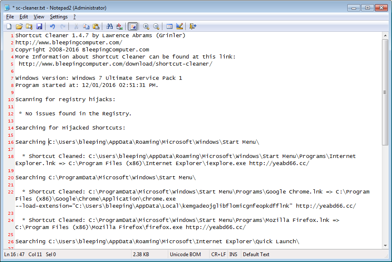Click 'Shortcut Cleaner 1.4.7' text on line 1
Screen dimensions: 392x262
52,36
